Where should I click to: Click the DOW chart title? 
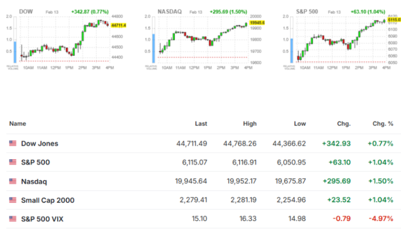coord(26,12)
